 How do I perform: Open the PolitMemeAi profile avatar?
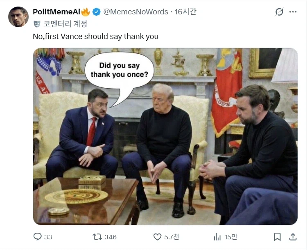pyautogui.click(x=18, y=17)
